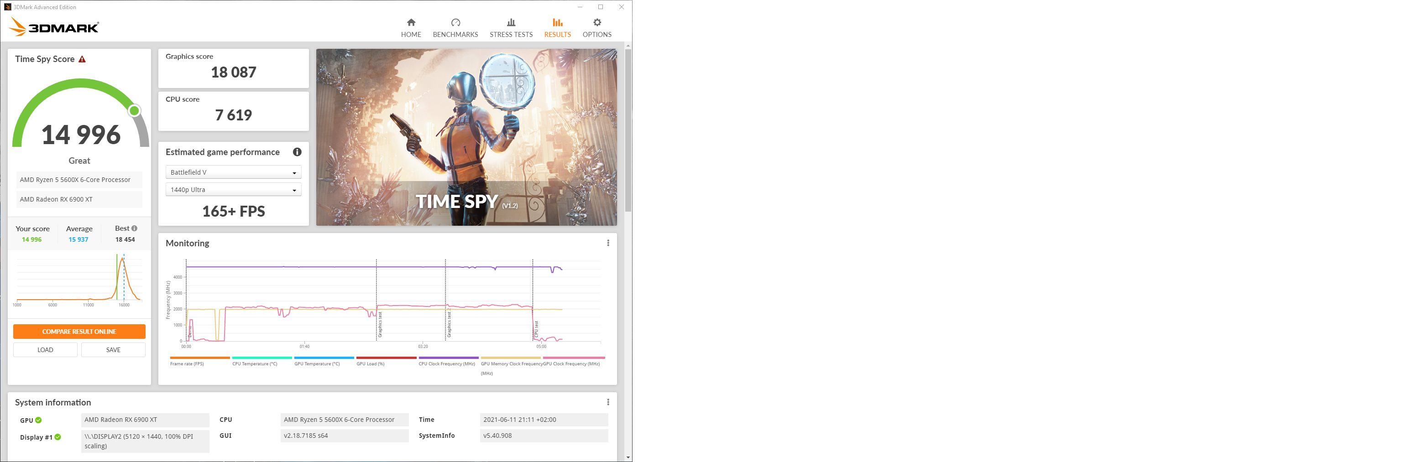
Task: Click the Graphics test 1 marker line
Action: point(376,301)
